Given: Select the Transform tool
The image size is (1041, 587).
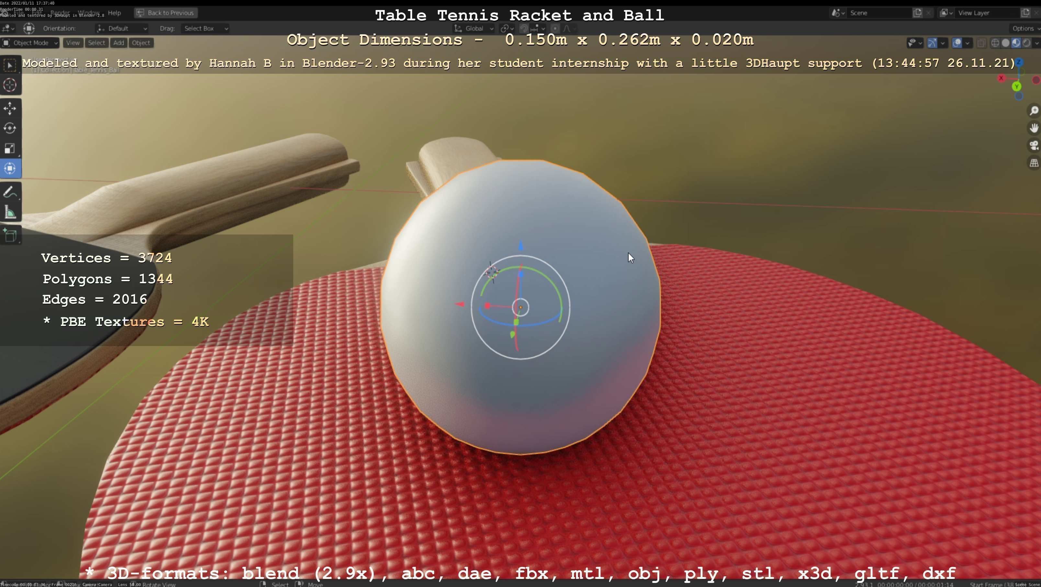Looking at the screenshot, I should click(10, 169).
